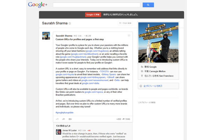Click the workplace icon beside Google

tap(142, 67)
